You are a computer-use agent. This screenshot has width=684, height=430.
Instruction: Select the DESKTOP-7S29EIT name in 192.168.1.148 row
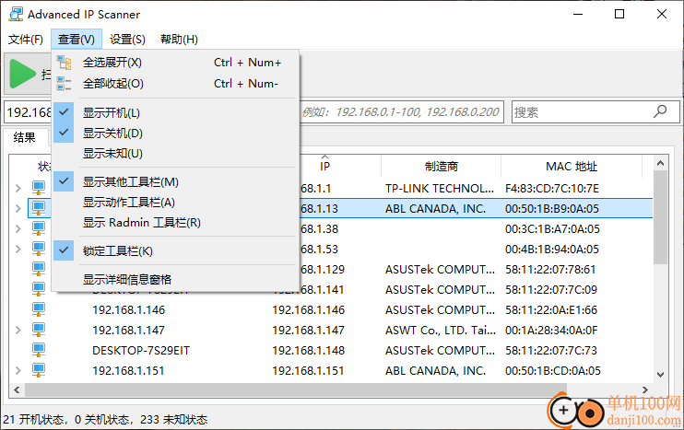141,350
